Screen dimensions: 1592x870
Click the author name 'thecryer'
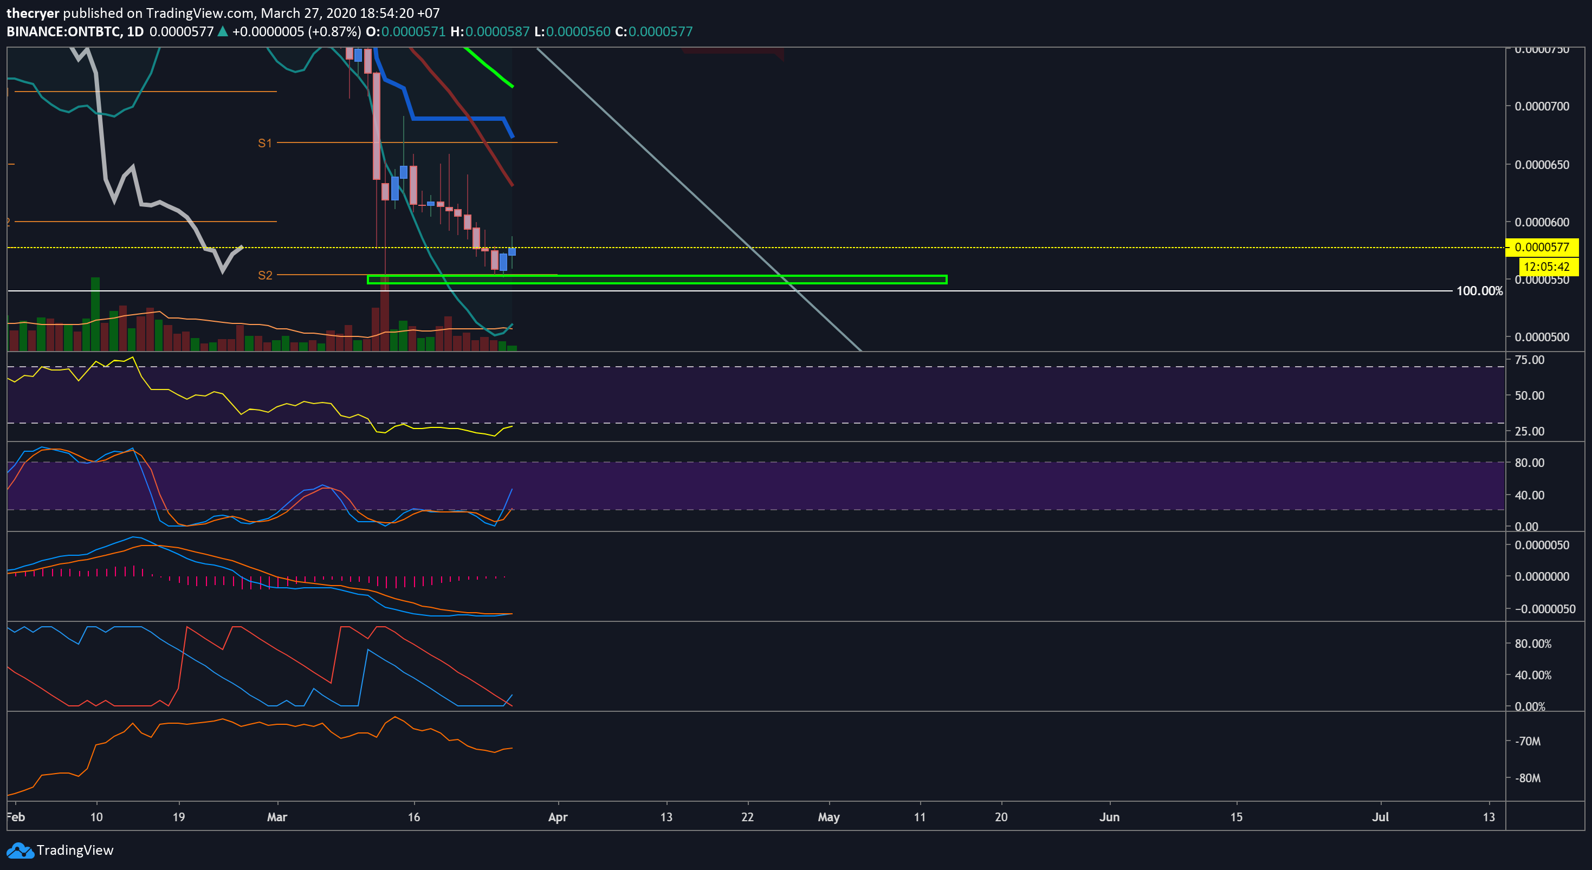point(33,13)
